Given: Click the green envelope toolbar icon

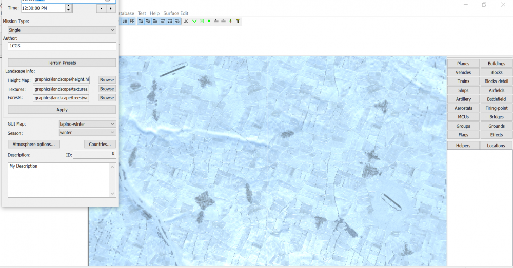Looking at the screenshot, I should click(x=202, y=21).
